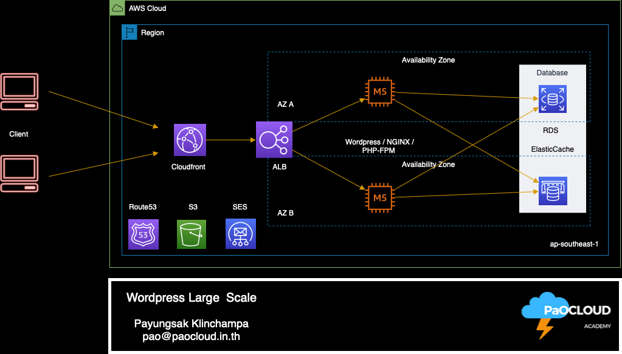Click the S3 bucket icon

191,234
